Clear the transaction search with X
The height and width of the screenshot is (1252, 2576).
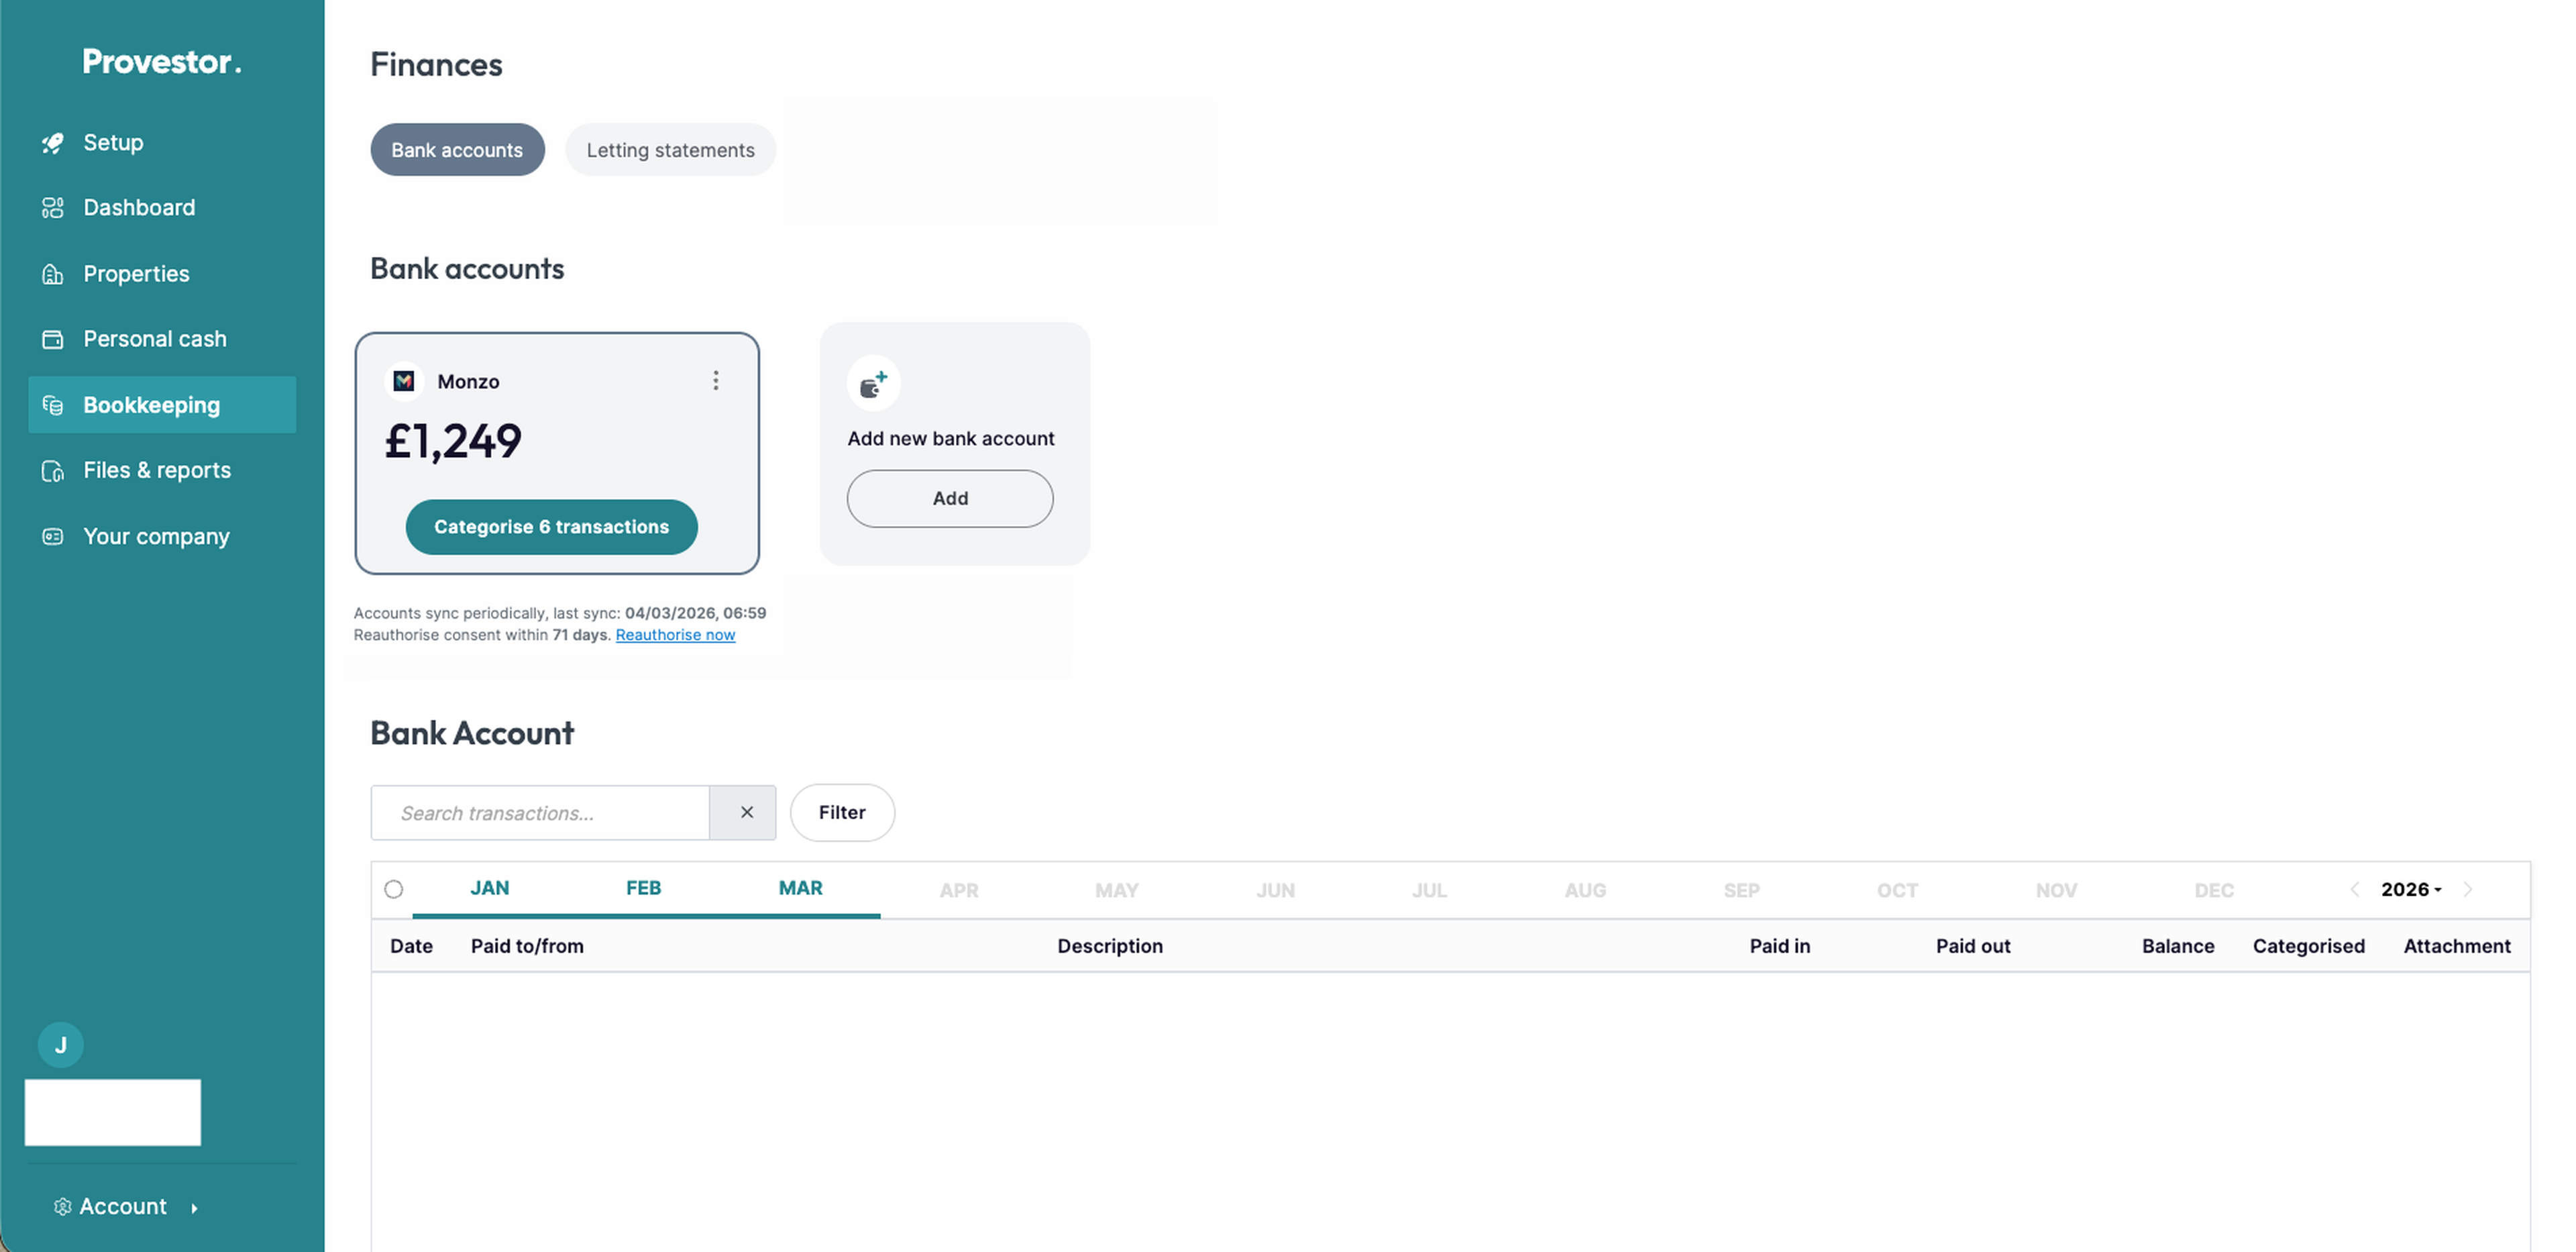(746, 813)
